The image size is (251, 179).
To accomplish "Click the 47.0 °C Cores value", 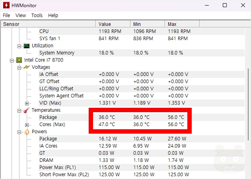I will tap(107, 125).
